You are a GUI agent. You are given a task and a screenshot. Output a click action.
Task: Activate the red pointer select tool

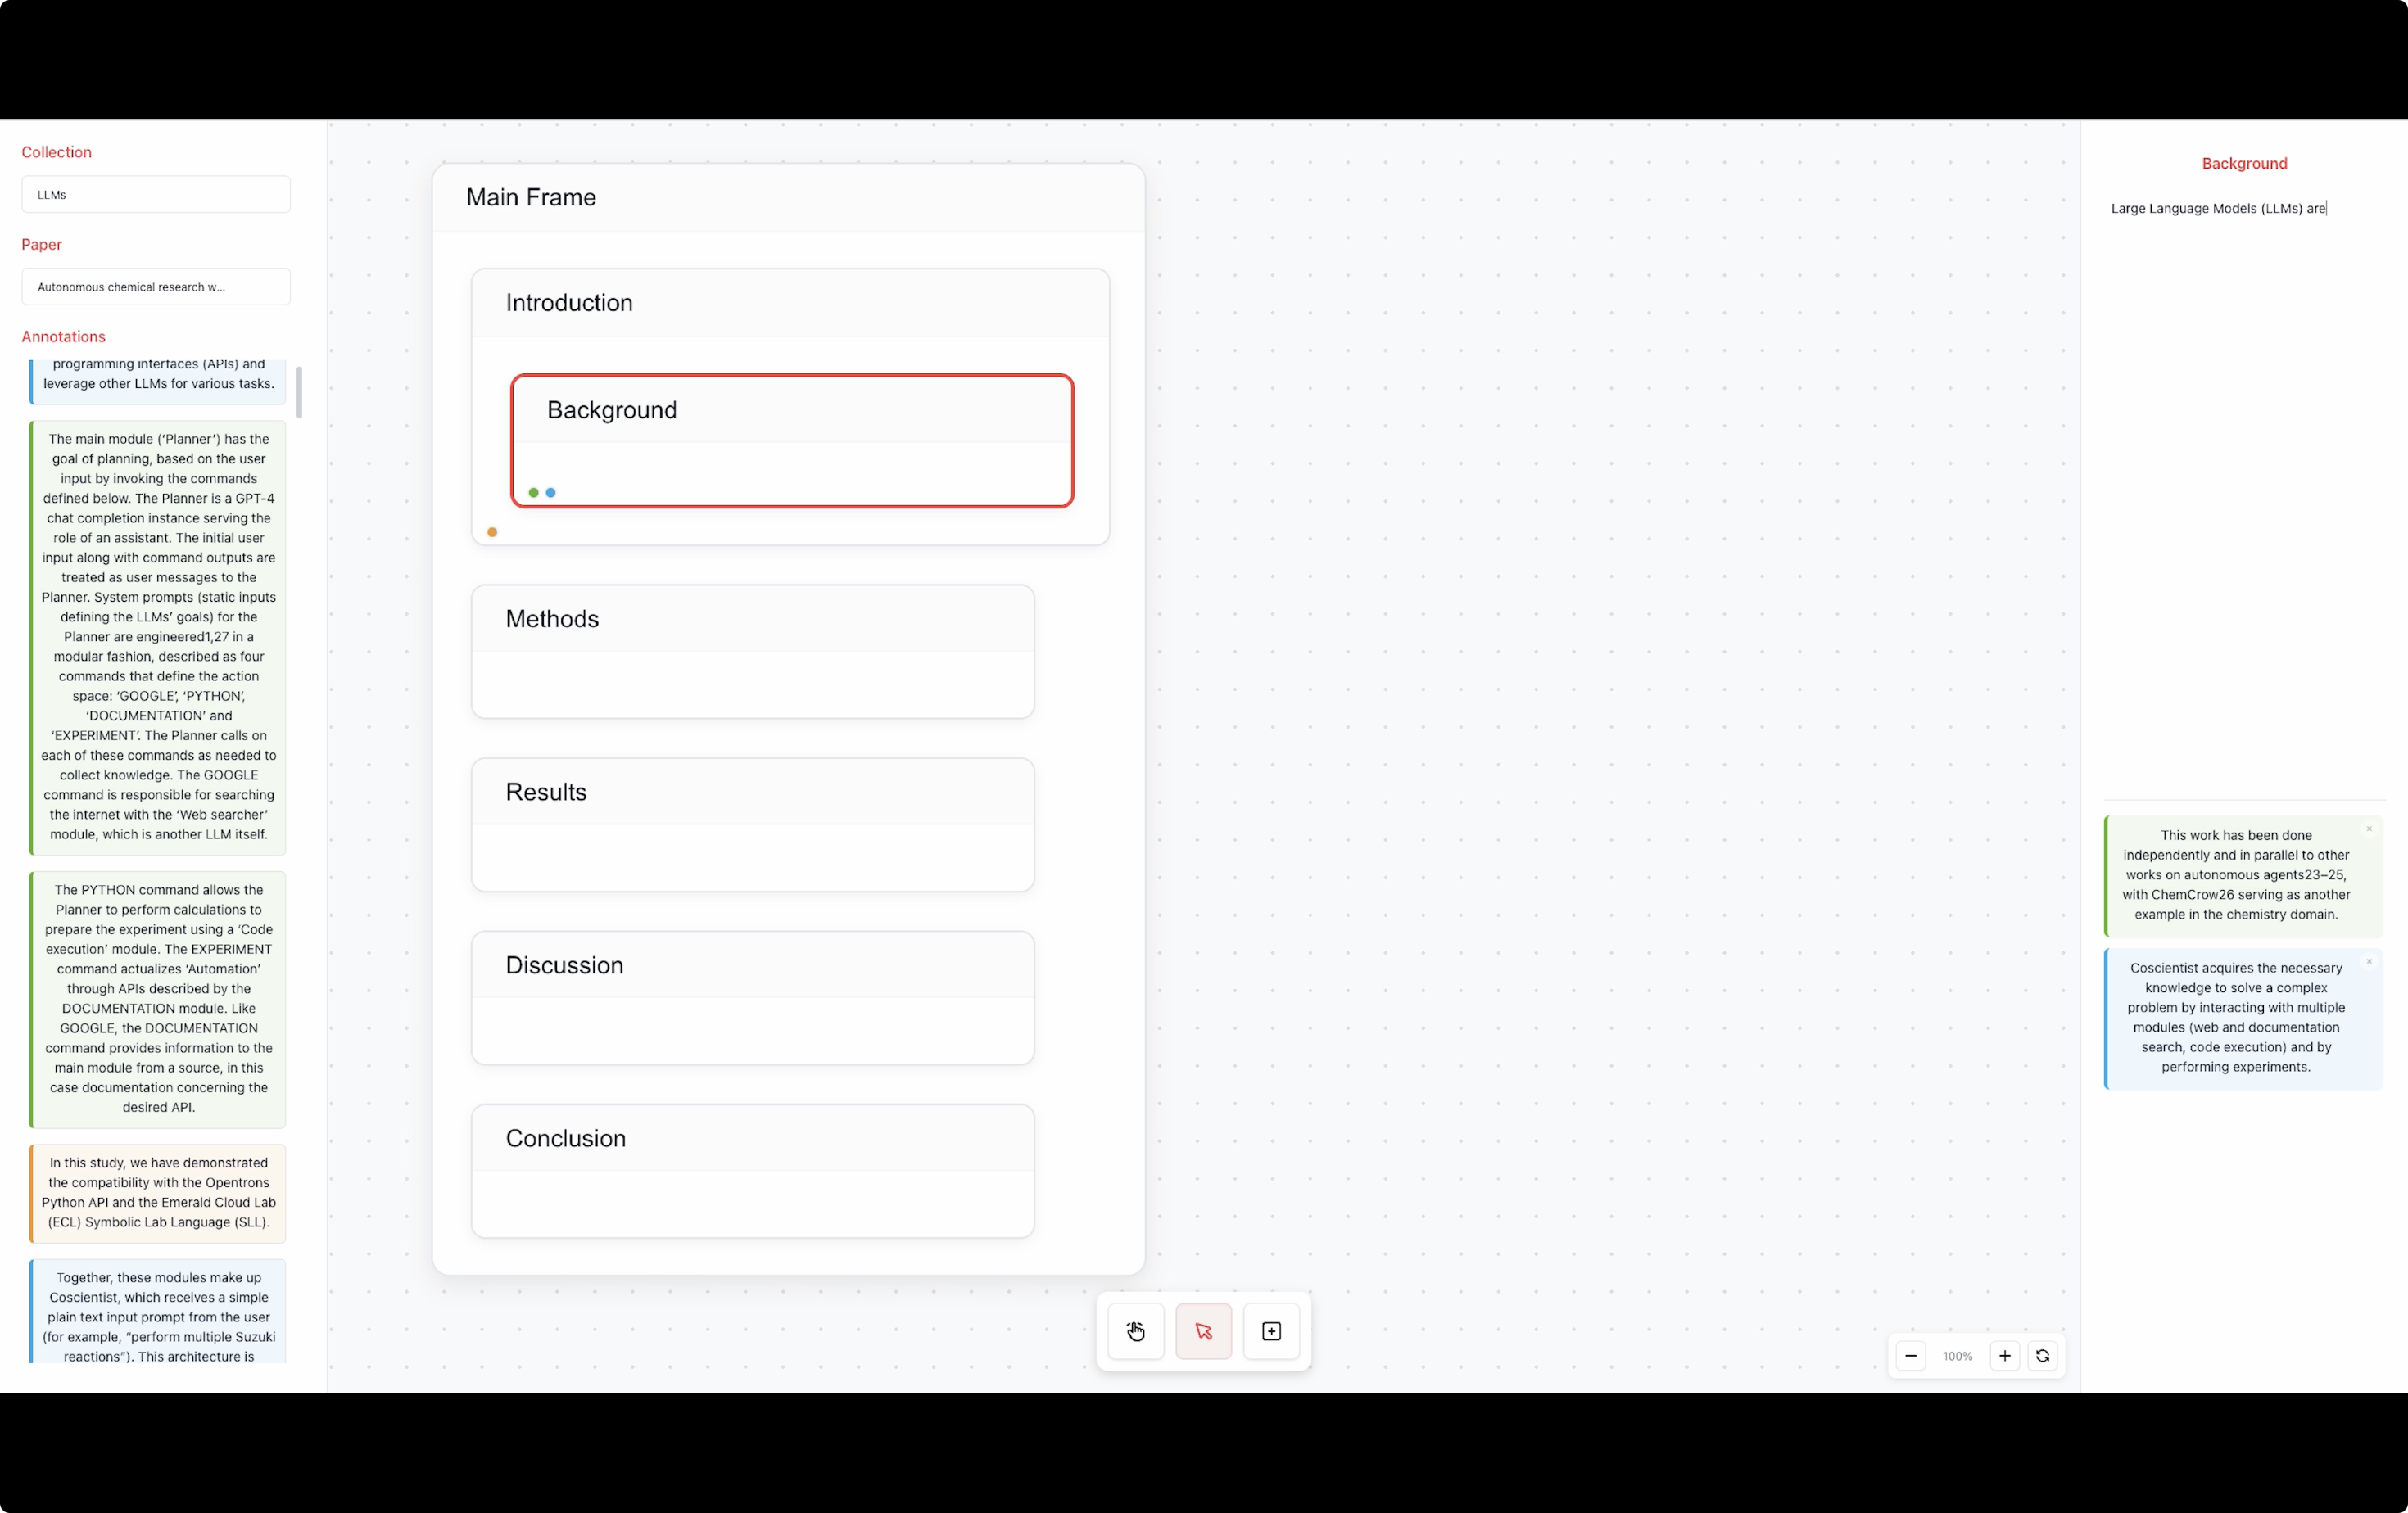[1203, 1331]
